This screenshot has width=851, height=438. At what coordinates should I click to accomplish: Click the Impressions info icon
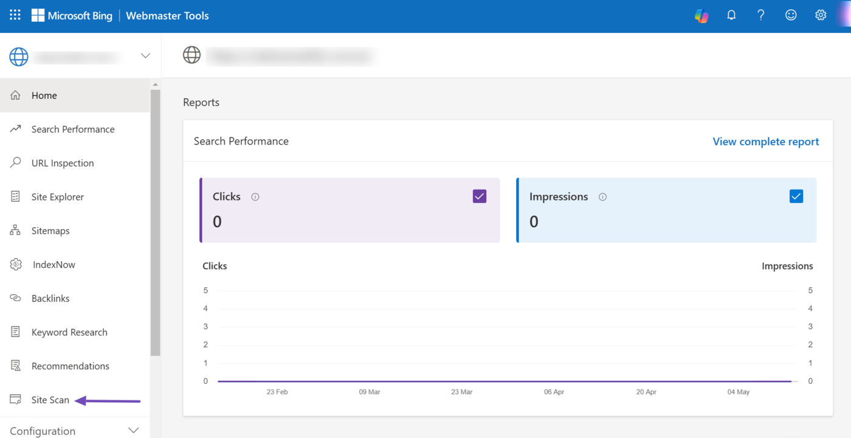pos(602,197)
